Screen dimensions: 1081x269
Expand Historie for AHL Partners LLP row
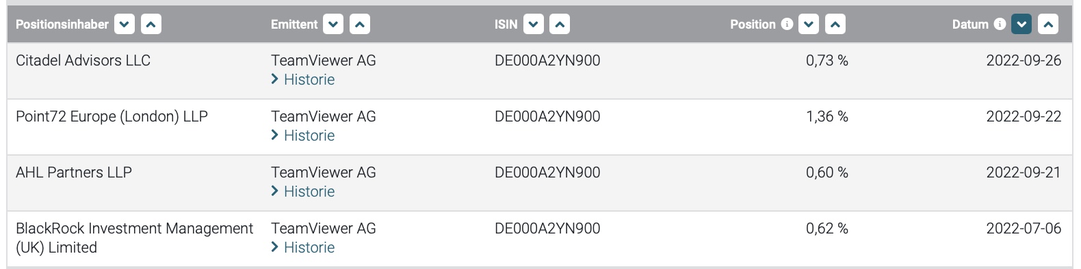point(303,191)
